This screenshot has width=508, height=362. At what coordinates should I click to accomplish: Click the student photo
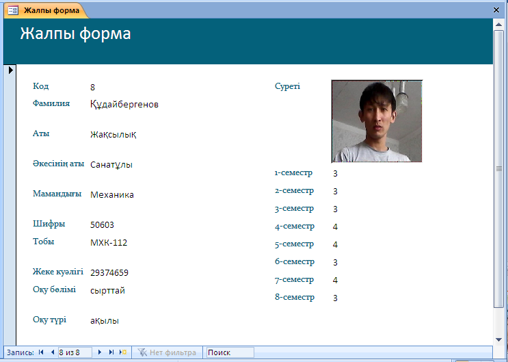(377, 121)
